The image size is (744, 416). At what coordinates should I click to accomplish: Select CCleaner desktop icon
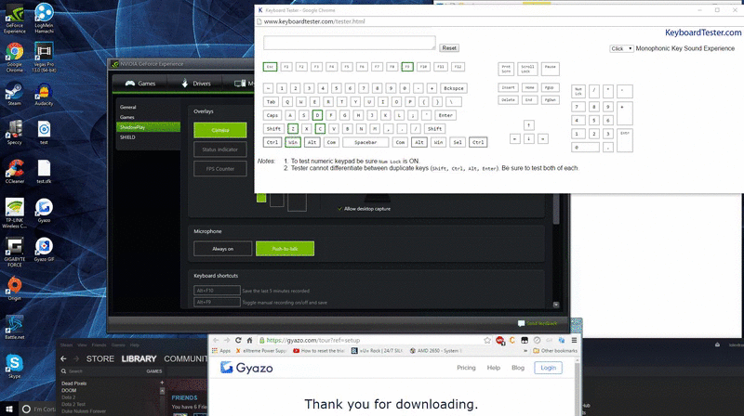coord(15,172)
